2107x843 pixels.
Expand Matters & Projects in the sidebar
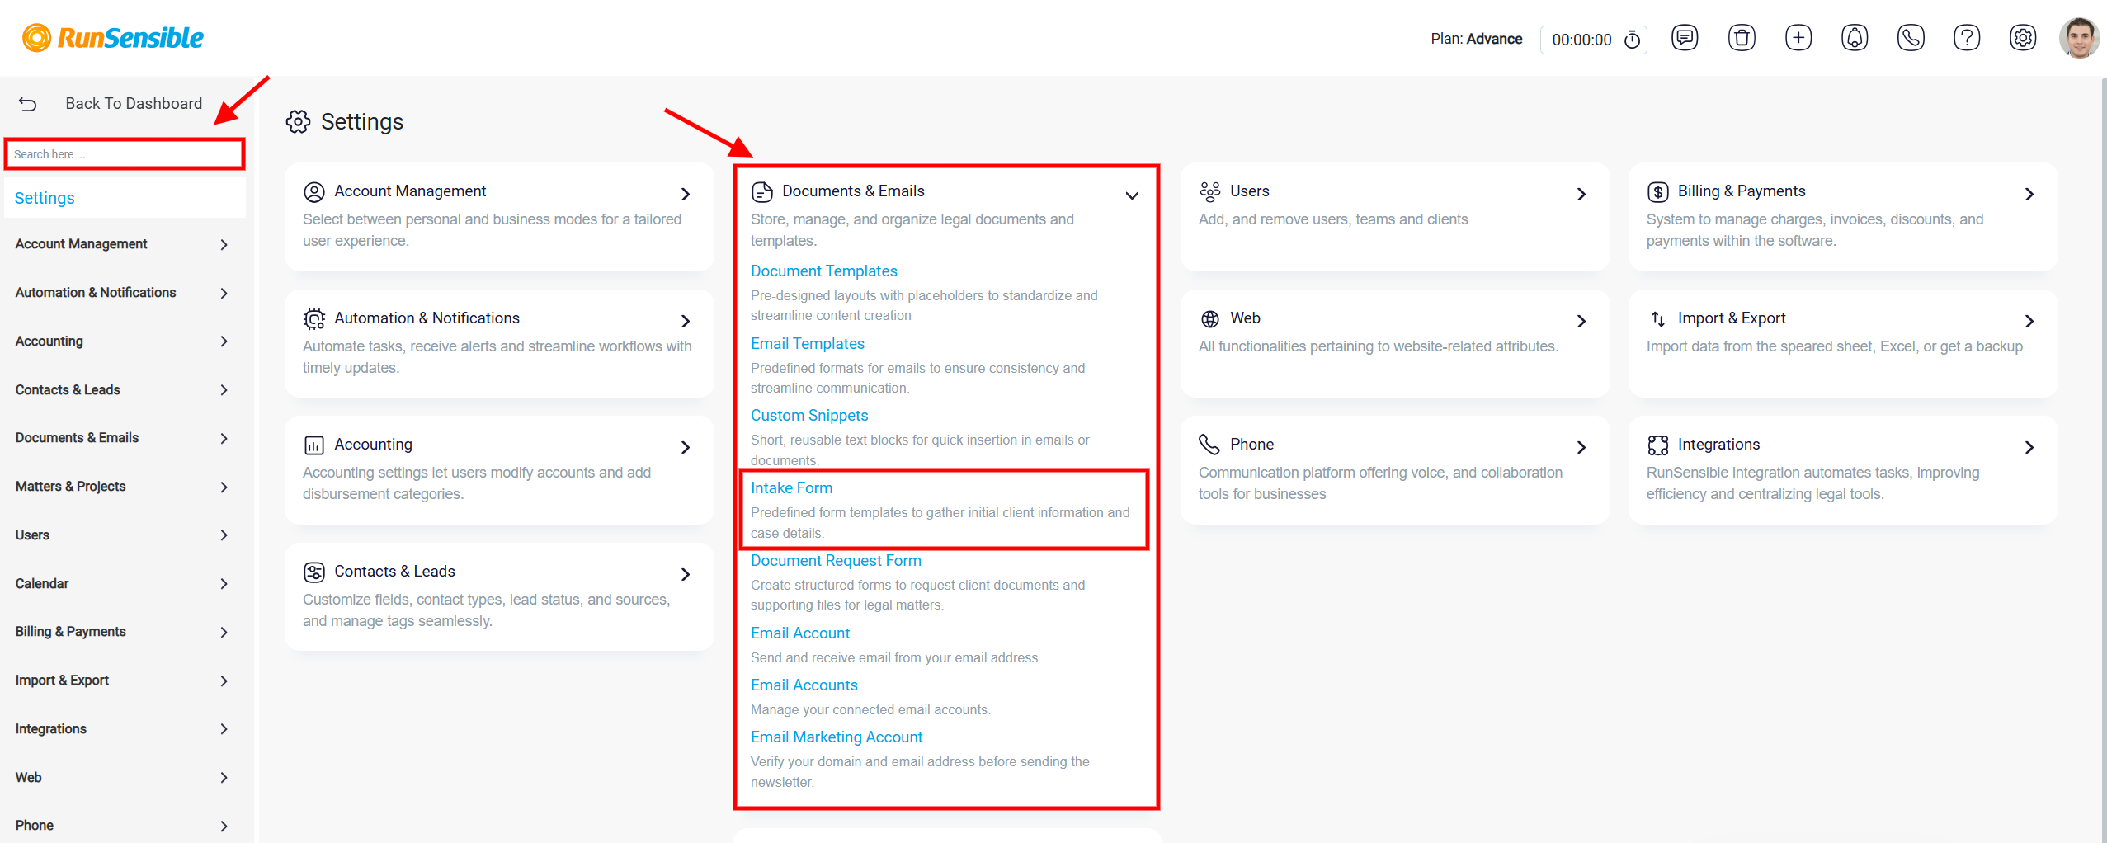coord(122,487)
